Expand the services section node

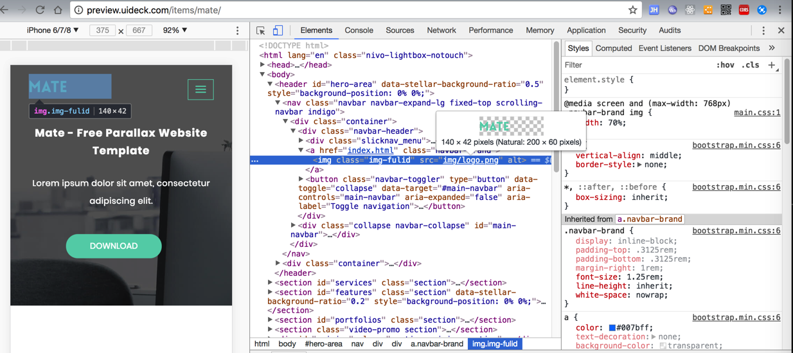click(271, 283)
